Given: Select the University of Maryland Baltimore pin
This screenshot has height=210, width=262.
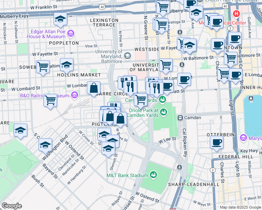Looking at the screenshot, I should coord(127,56).
